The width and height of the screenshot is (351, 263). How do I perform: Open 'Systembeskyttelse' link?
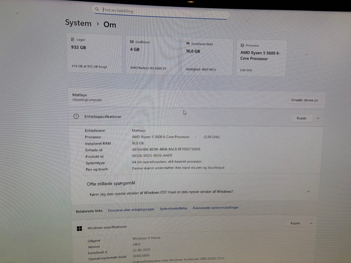(173, 209)
